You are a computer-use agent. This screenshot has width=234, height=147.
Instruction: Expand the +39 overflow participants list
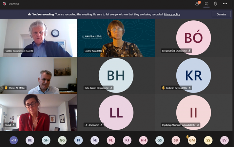coord(13,140)
